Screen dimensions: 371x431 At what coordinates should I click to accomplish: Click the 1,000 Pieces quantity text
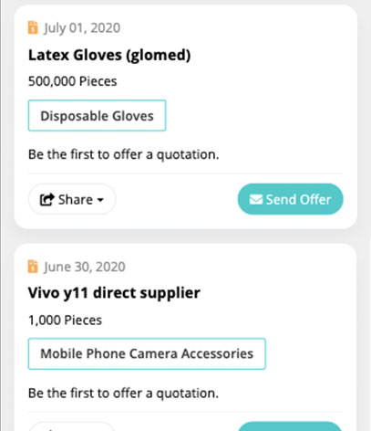[x=65, y=321]
